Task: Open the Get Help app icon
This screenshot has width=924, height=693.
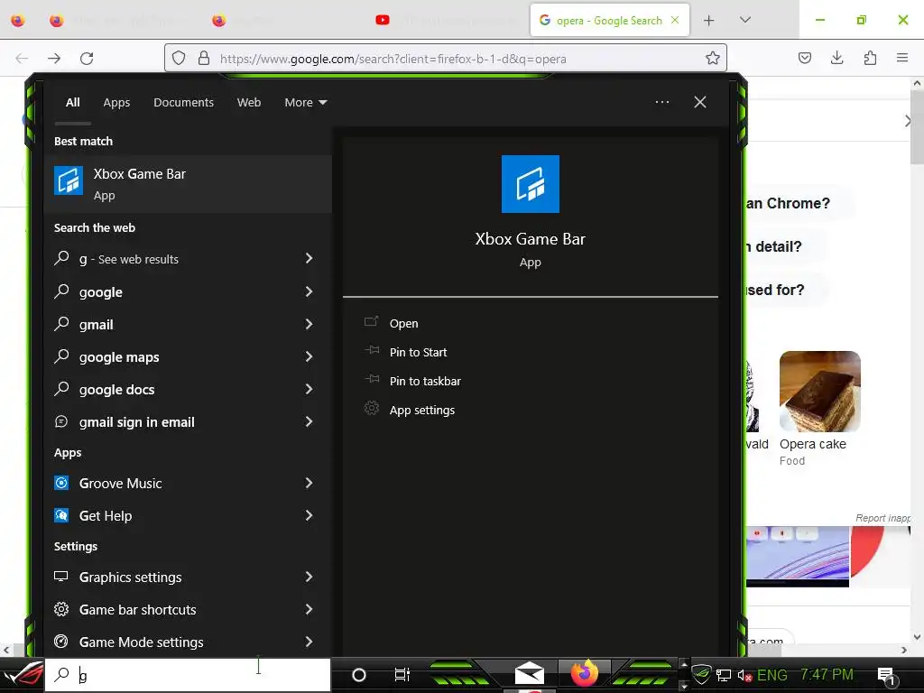Action: [x=61, y=515]
